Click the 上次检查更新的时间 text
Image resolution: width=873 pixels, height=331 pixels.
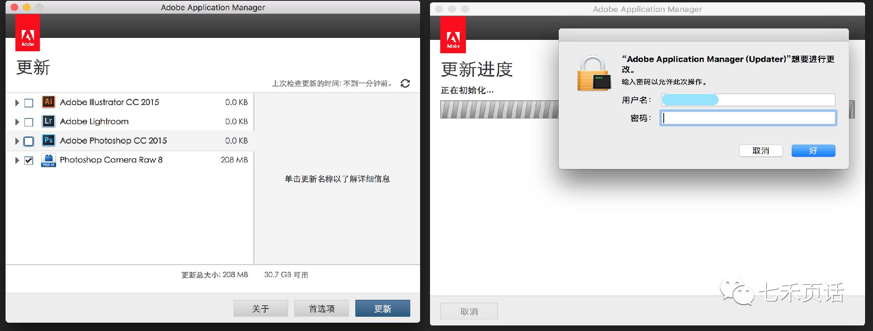point(332,84)
